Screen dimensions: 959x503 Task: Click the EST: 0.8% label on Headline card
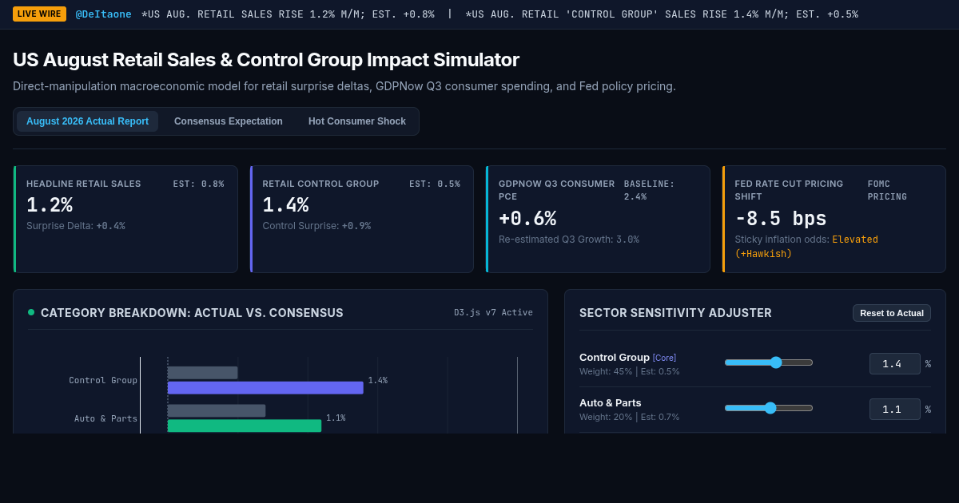click(199, 184)
